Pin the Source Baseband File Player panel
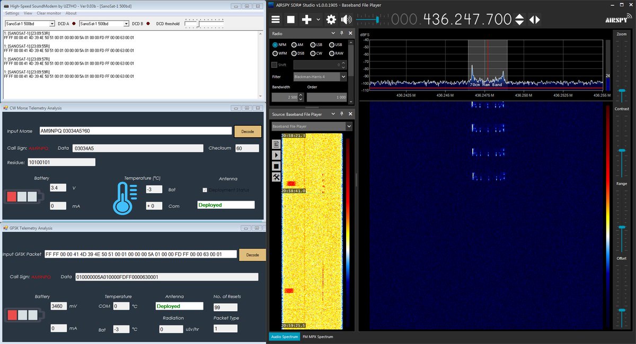Image resolution: width=636 pixels, height=344 pixels. coord(342,114)
